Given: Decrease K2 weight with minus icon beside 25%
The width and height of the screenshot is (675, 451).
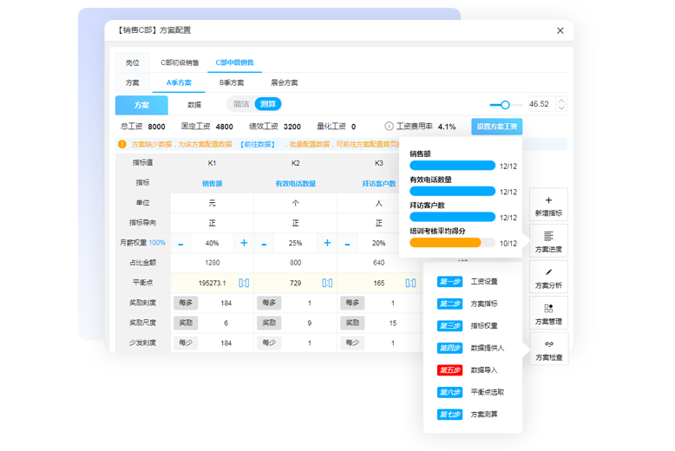Looking at the screenshot, I should (265, 244).
